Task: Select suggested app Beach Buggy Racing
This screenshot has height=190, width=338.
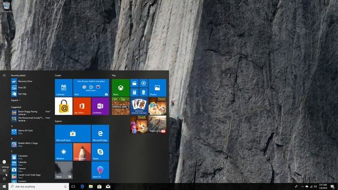Action: pos(31,112)
